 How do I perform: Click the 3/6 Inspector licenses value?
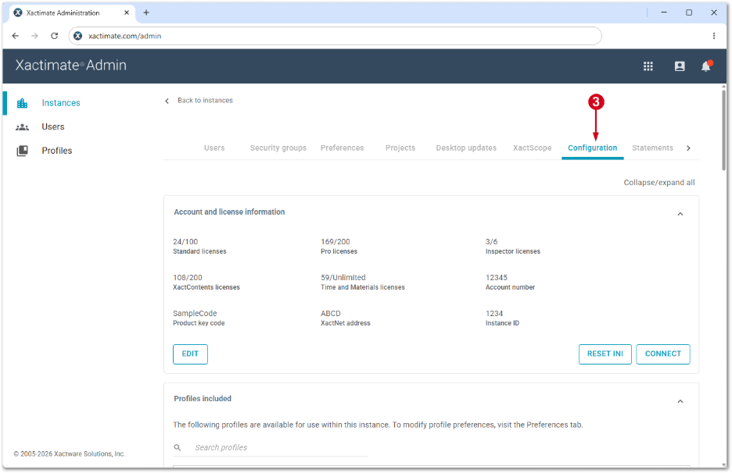click(491, 242)
